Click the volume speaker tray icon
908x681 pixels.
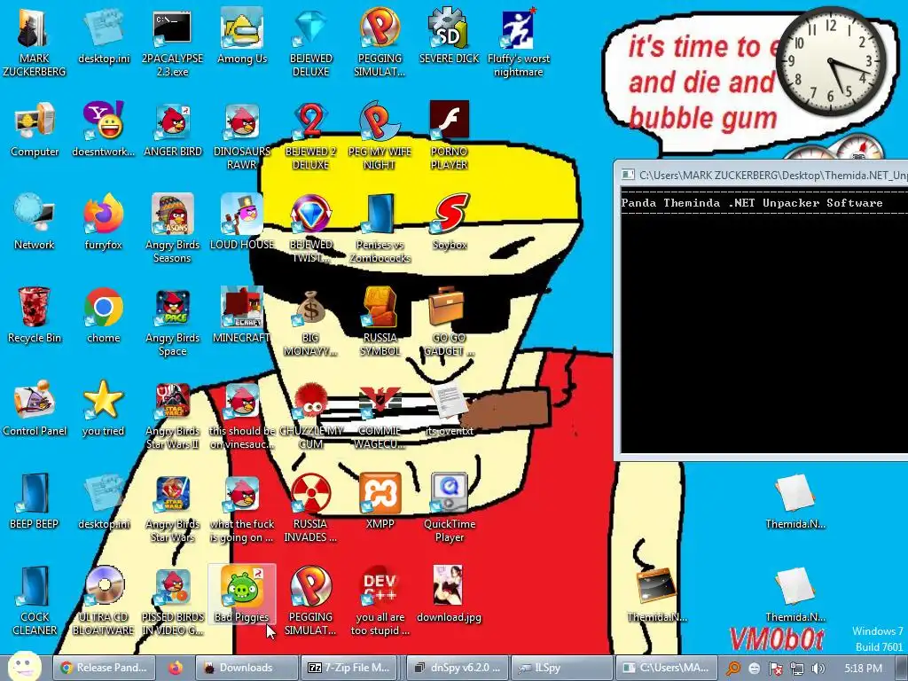point(818,669)
